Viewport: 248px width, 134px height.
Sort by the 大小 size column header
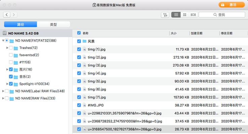click(x=173, y=33)
